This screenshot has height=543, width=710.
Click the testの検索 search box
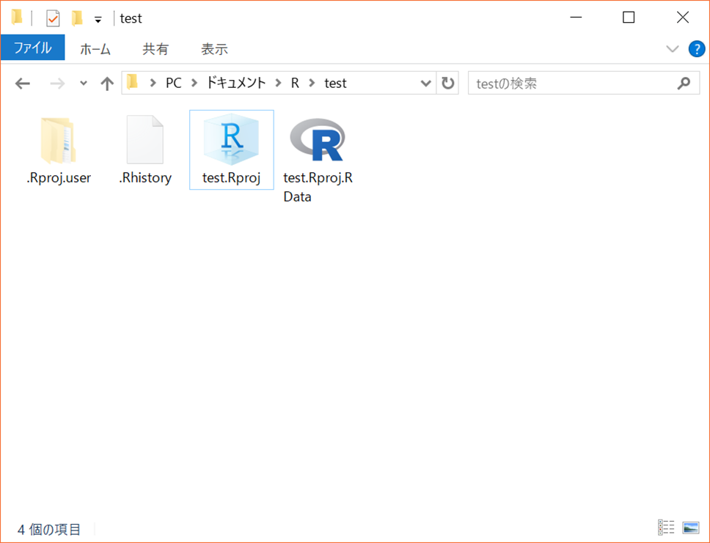pyautogui.click(x=572, y=84)
